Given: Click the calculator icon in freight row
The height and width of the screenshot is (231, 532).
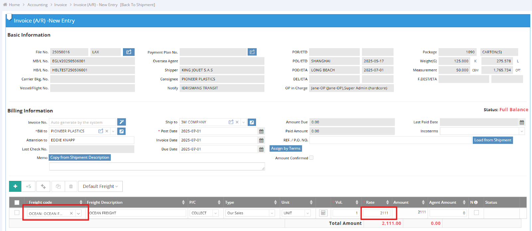Looking at the screenshot, I should coord(323,213).
